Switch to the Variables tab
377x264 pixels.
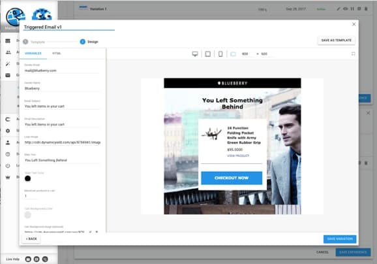pos(33,53)
